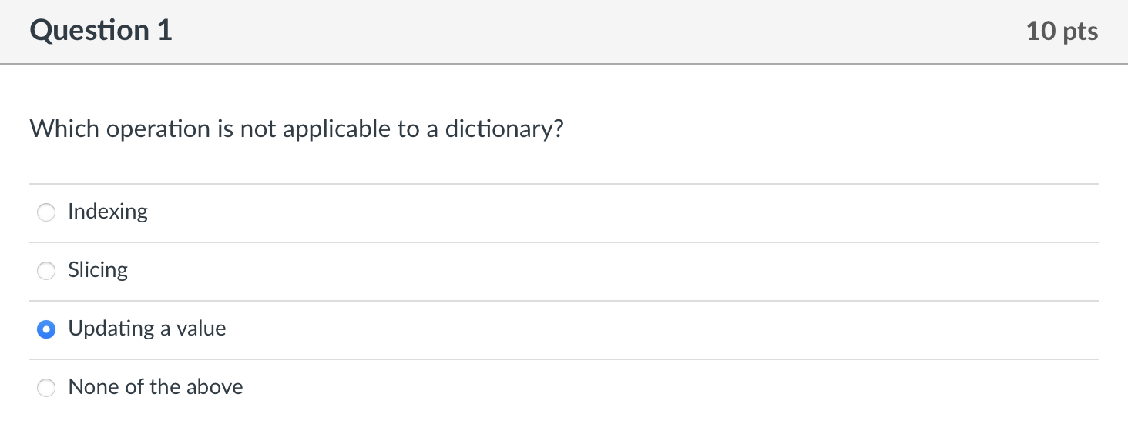Click the selected Updating a value radio button
The height and width of the screenshot is (434, 1128).
47,329
